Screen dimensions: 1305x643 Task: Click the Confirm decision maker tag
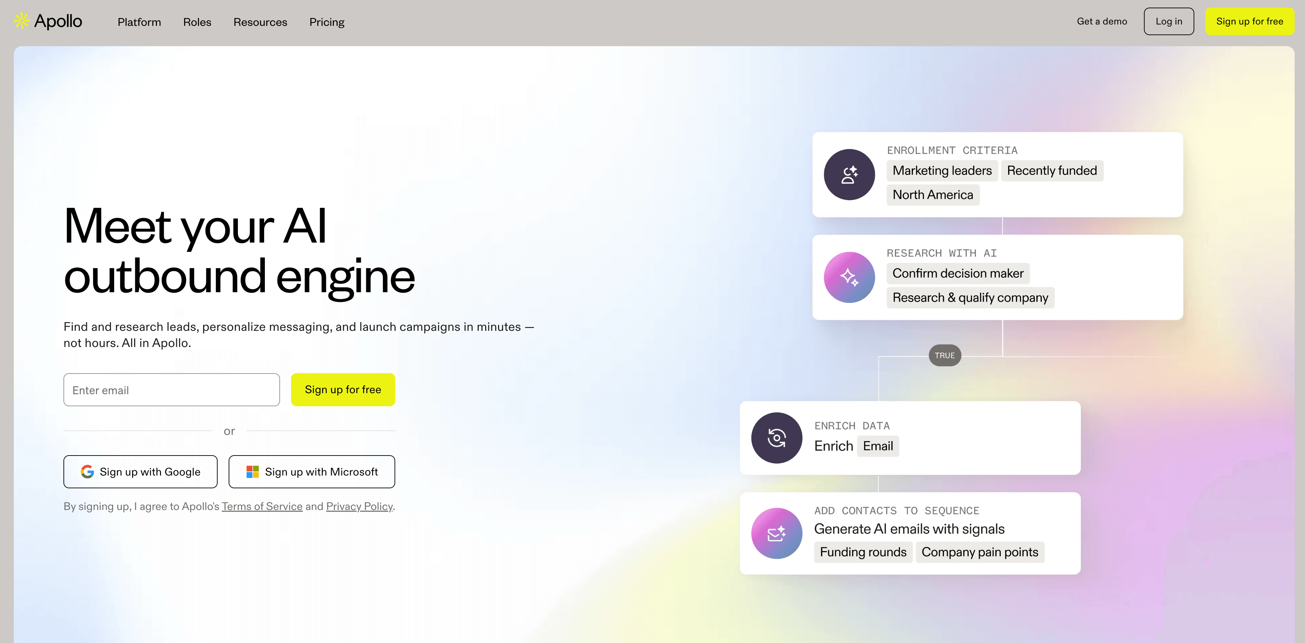point(958,273)
